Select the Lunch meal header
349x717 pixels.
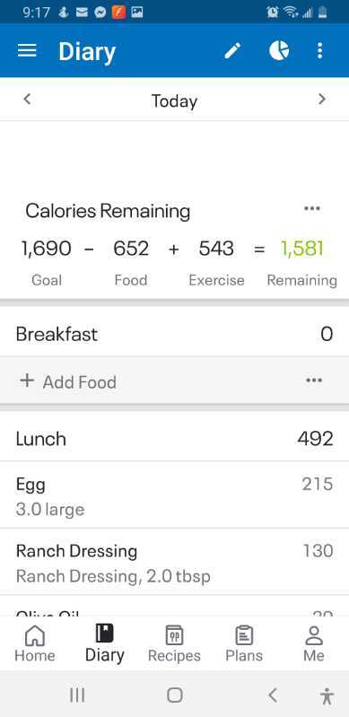point(174,439)
